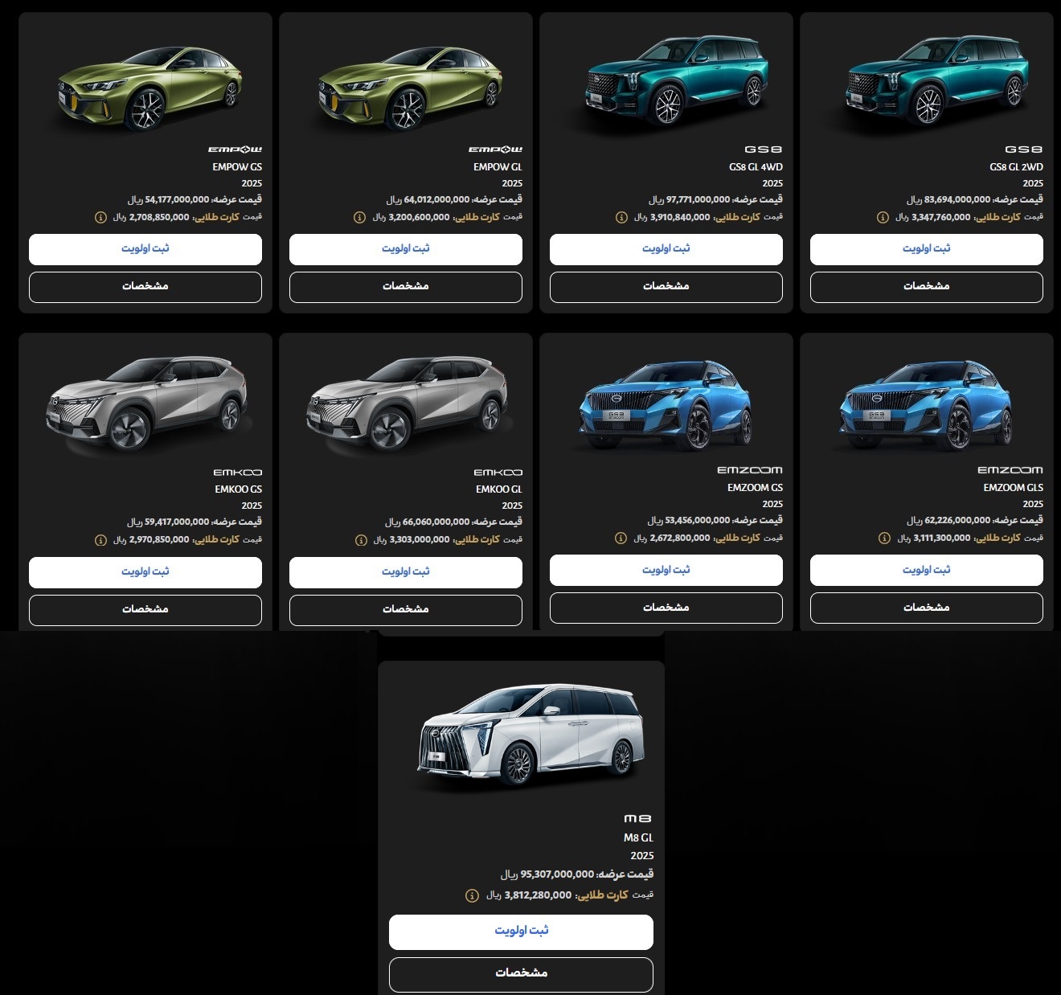This screenshot has width=1061, height=995.
Task: Open مشخصات on the EMKOO GL card
Action: (x=406, y=610)
